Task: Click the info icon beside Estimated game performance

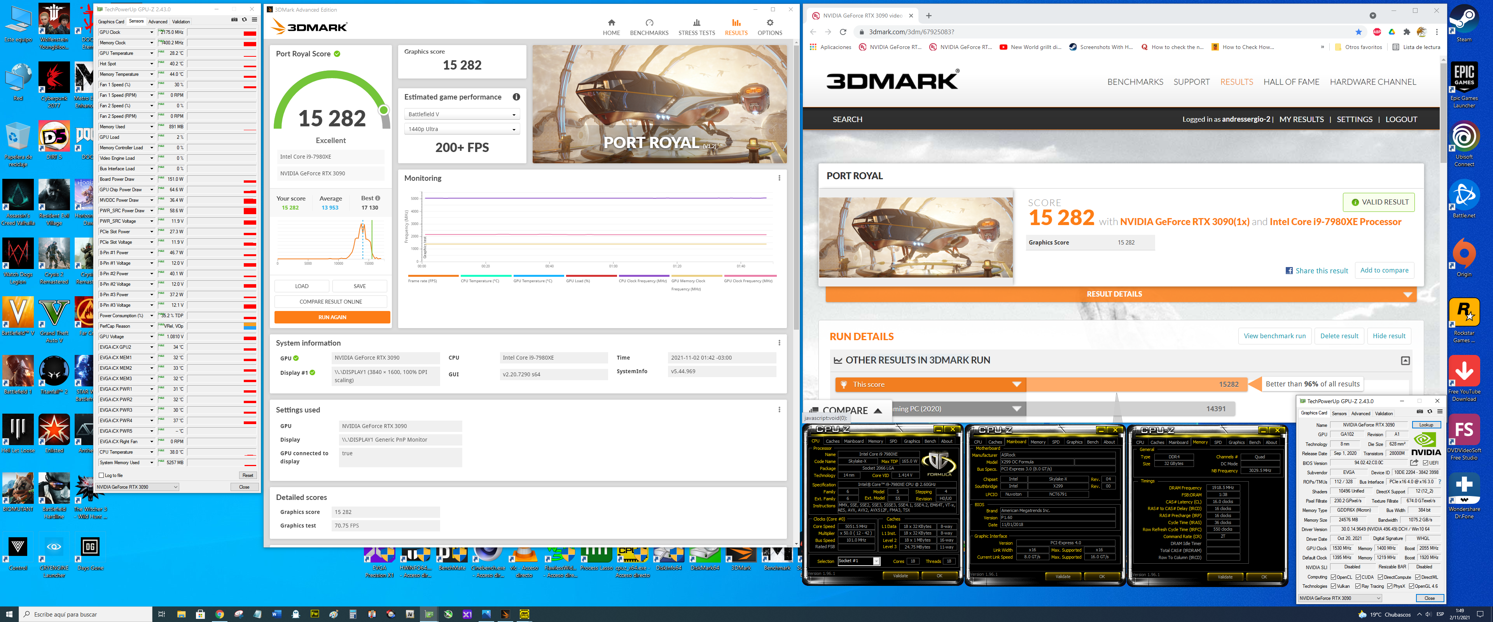Action: [516, 97]
